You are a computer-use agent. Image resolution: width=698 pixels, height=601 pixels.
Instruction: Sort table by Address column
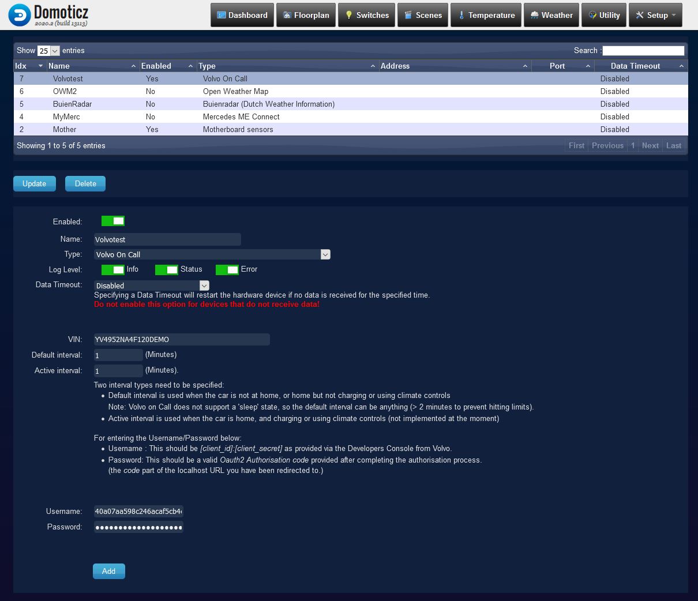click(455, 66)
